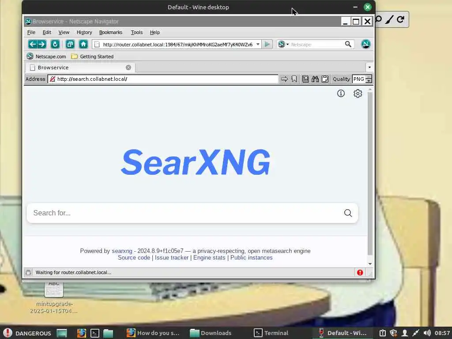The image size is (452, 339).
Task: Adjust the PNG quality spinner arrows
Action: (369, 79)
